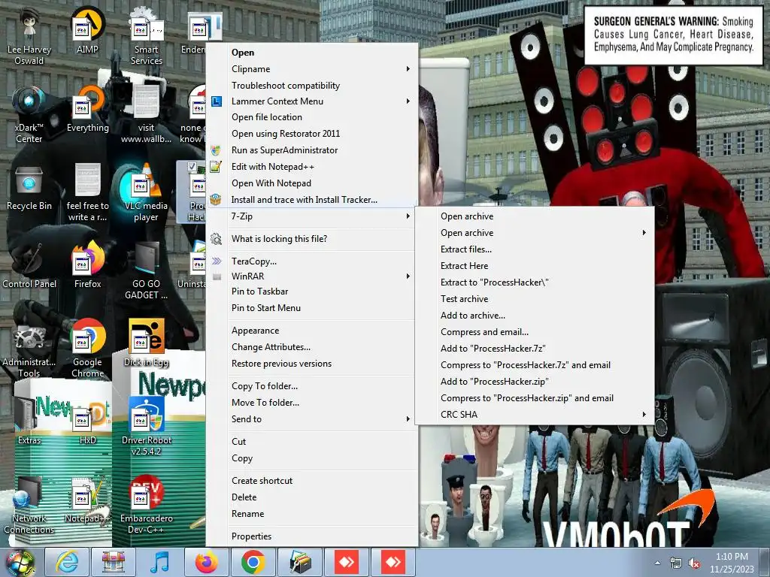
Task: Select the Lee Harvey Oswald desktop icon
Action: click(x=29, y=37)
